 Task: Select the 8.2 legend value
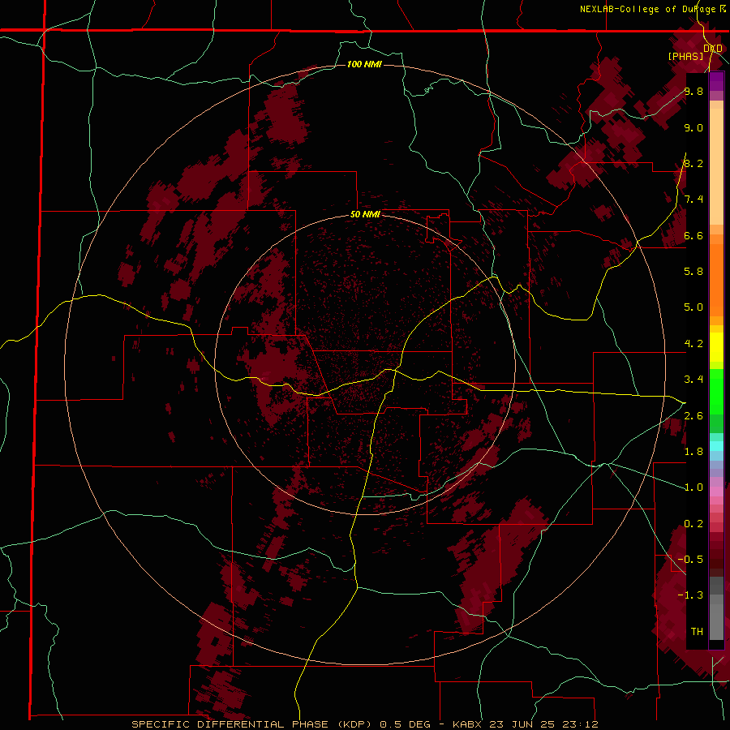pyautogui.click(x=693, y=163)
